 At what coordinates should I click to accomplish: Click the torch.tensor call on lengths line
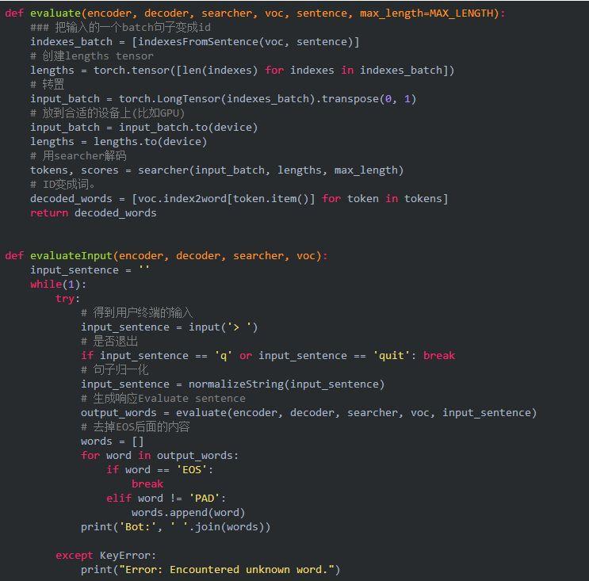273,71
